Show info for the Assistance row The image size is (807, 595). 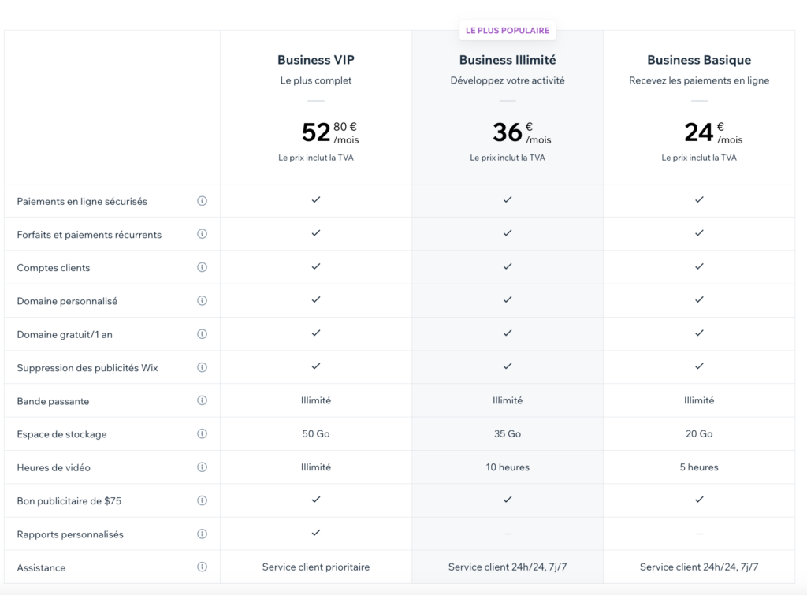point(202,567)
